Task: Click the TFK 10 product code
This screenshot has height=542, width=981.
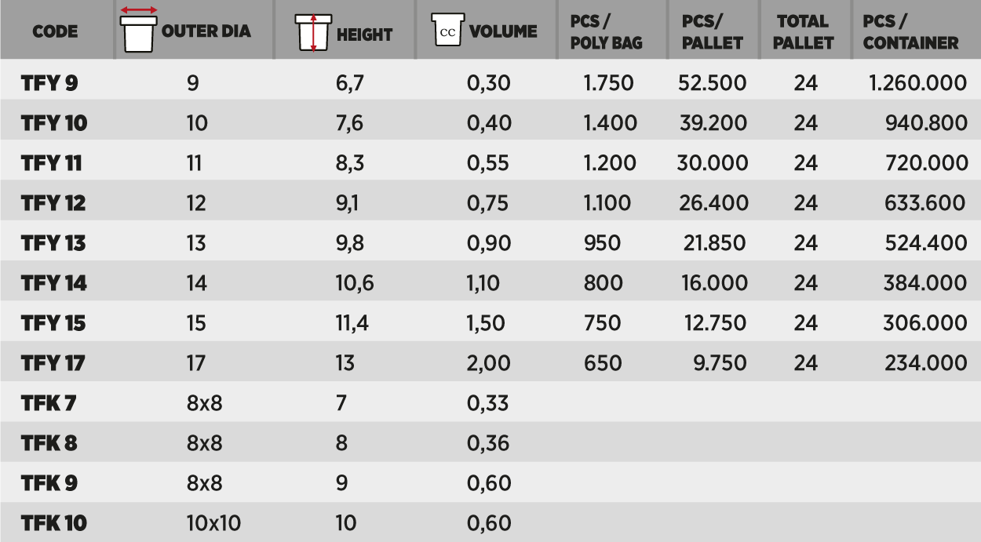Action: 54,523
